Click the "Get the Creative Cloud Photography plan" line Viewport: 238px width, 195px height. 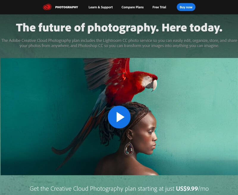coord(119,189)
